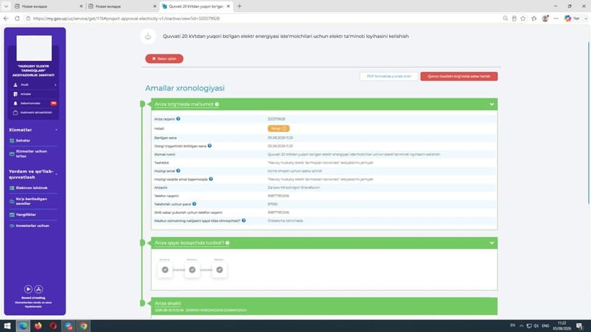Click the orange Yangi status badge
The width and height of the screenshot is (591, 332).
(x=279, y=128)
